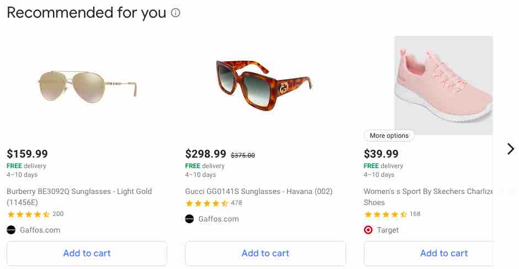Open Women's Sport By Skechers product link
This screenshot has width=519, height=269.
428,197
